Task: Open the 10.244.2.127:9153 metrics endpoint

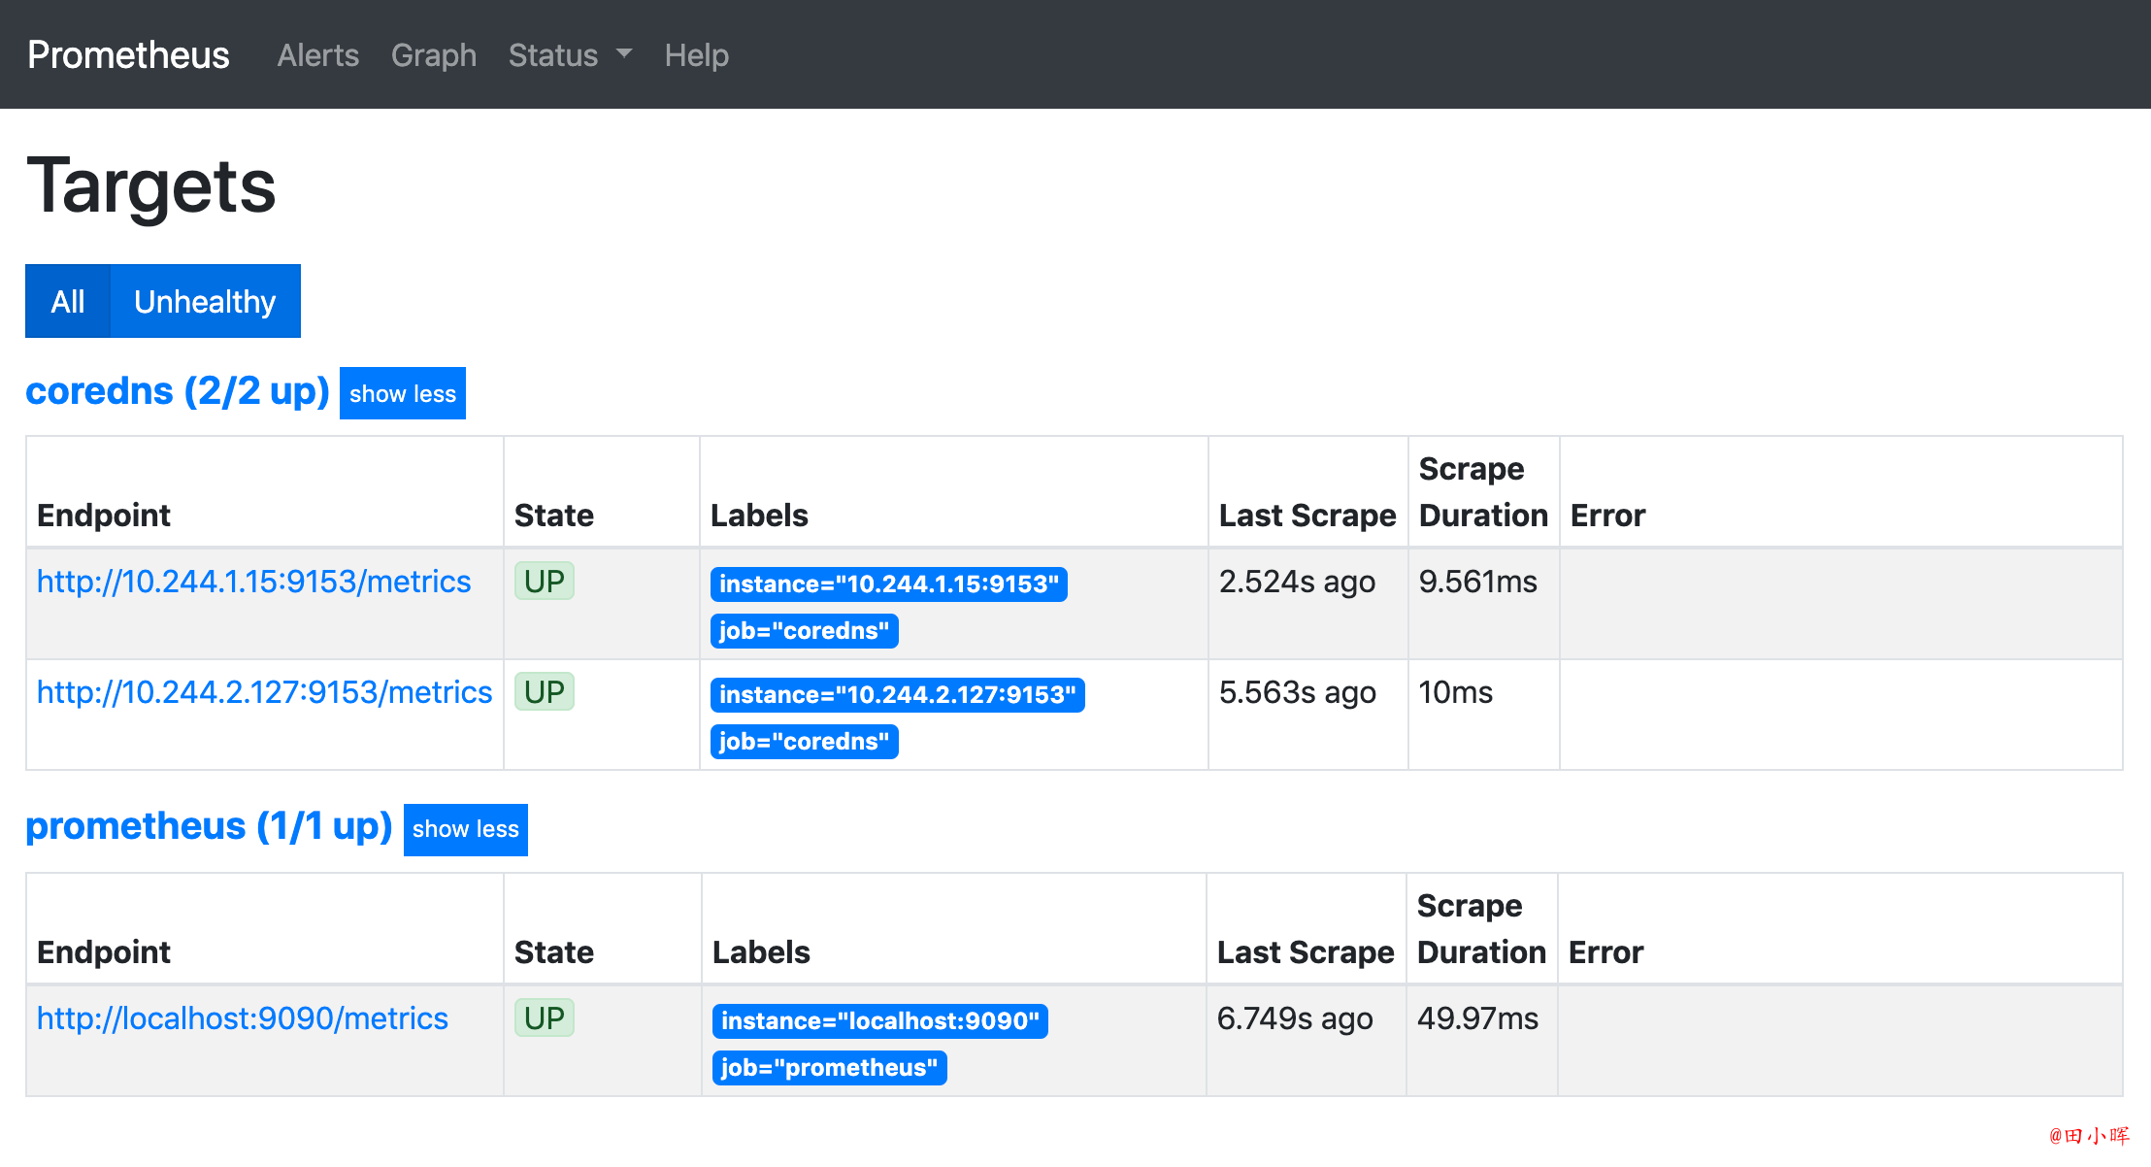Action: click(265, 692)
